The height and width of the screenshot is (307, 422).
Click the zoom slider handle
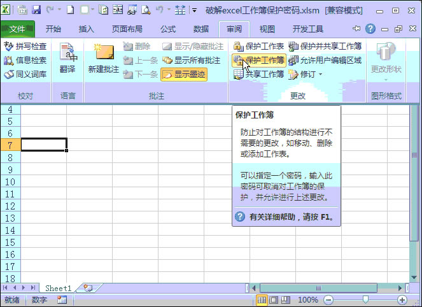(x=365, y=299)
